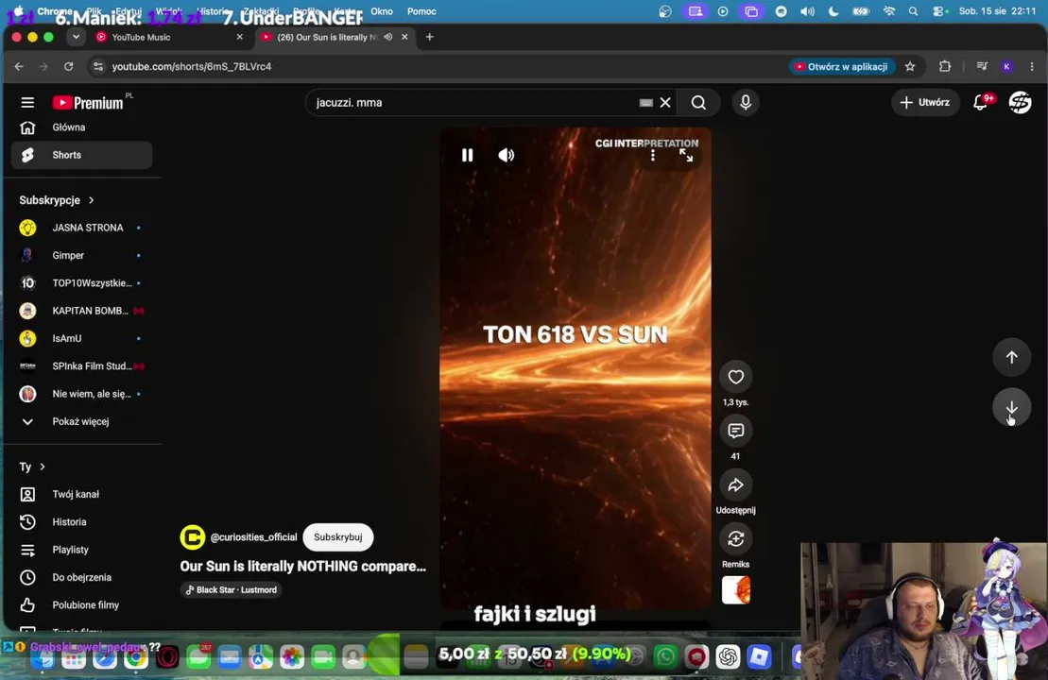This screenshot has height=680, width=1048.
Task: Mute the Short's volume speaker icon
Action: tap(506, 155)
